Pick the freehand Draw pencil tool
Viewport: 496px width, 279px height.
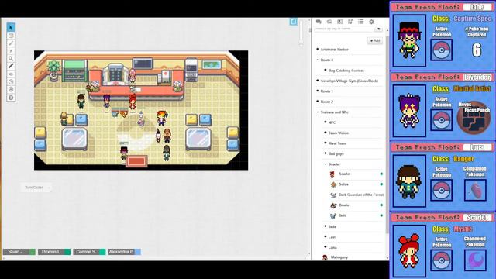(x=11, y=43)
